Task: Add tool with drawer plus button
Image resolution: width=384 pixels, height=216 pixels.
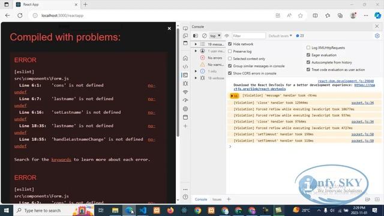Action: tap(229, 199)
